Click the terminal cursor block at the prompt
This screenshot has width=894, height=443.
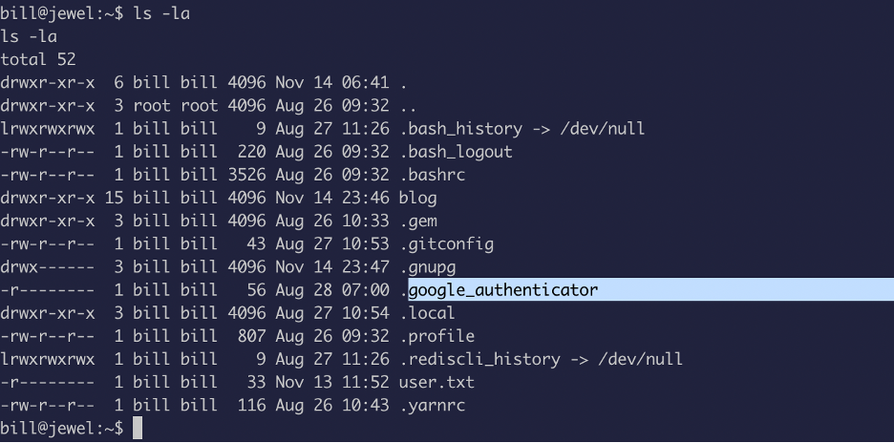pyautogui.click(x=138, y=428)
